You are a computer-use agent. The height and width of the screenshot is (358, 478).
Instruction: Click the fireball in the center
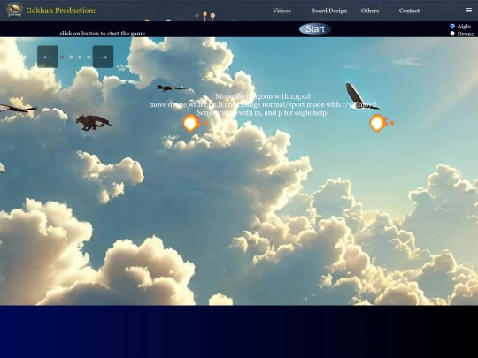[195, 123]
